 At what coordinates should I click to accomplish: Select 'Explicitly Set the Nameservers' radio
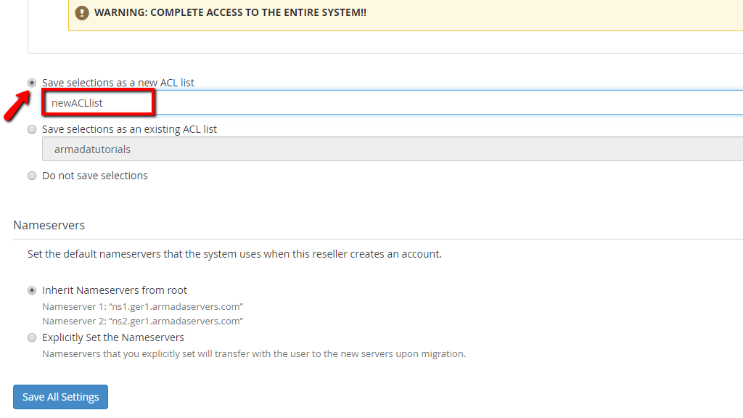click(x=32, y=337)
